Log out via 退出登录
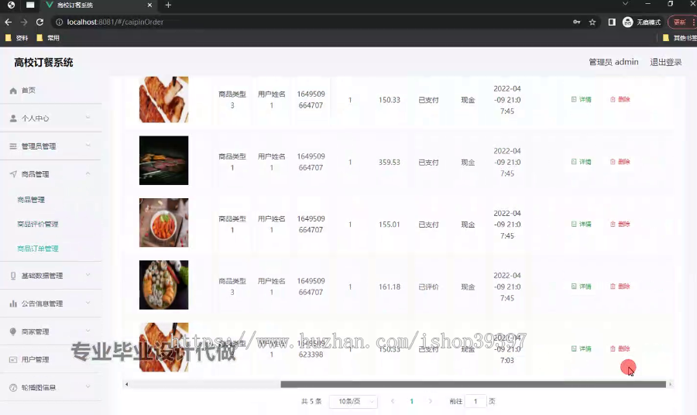This screenshot has height=415, width=697. point(665,62)
